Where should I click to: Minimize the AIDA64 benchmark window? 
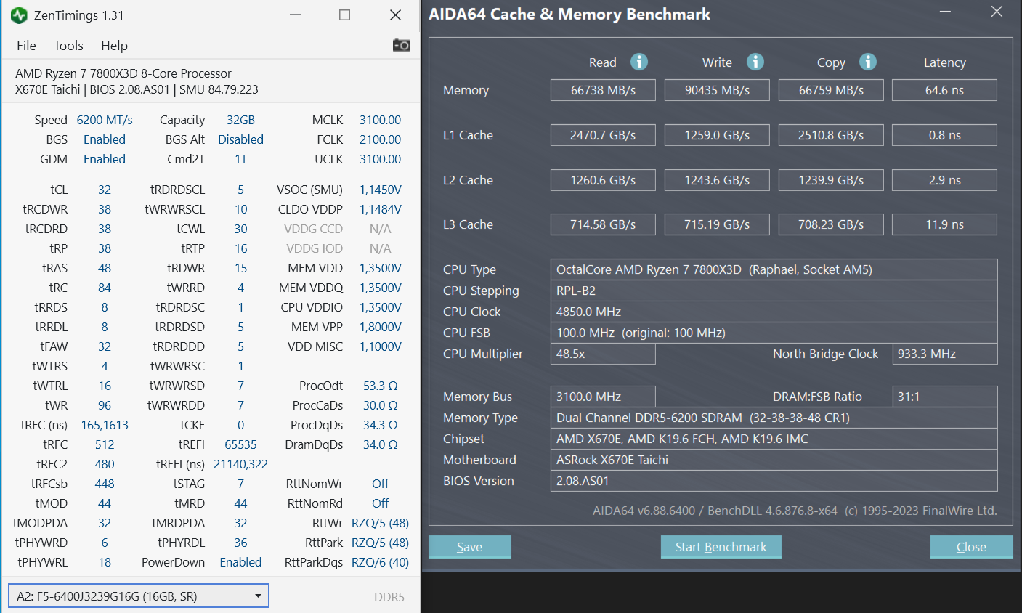[946, 12]
